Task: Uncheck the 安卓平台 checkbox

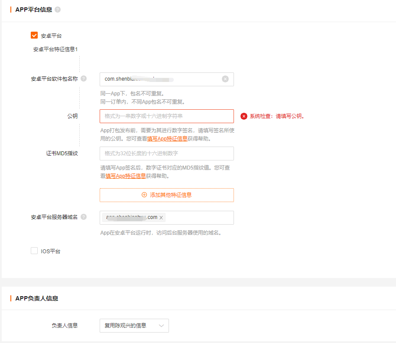Action: 34,36
